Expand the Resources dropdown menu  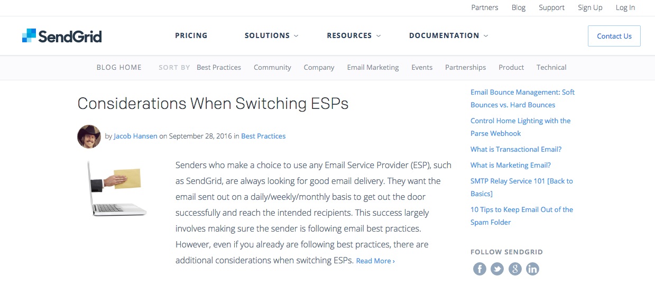tap(353, 36)
